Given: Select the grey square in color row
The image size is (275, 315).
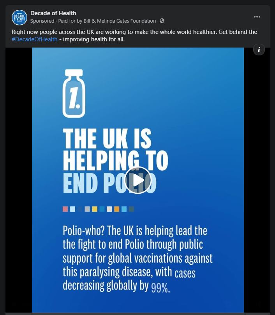Looking at the screenshot, I should (87, 209).
